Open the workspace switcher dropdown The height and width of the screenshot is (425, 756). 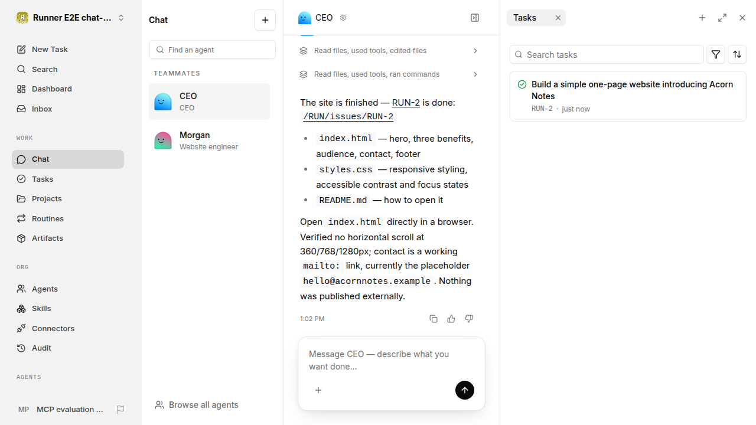tap(71, 18)
